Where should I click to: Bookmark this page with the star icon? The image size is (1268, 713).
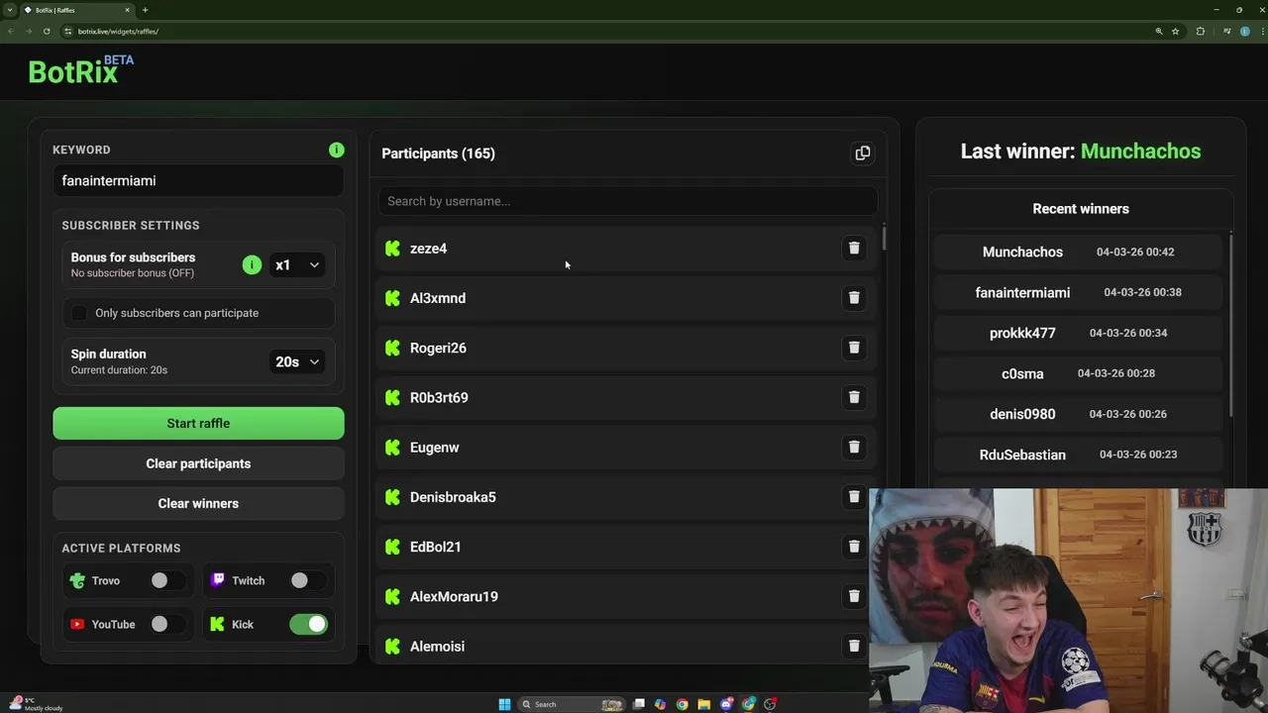[1176, 31]
